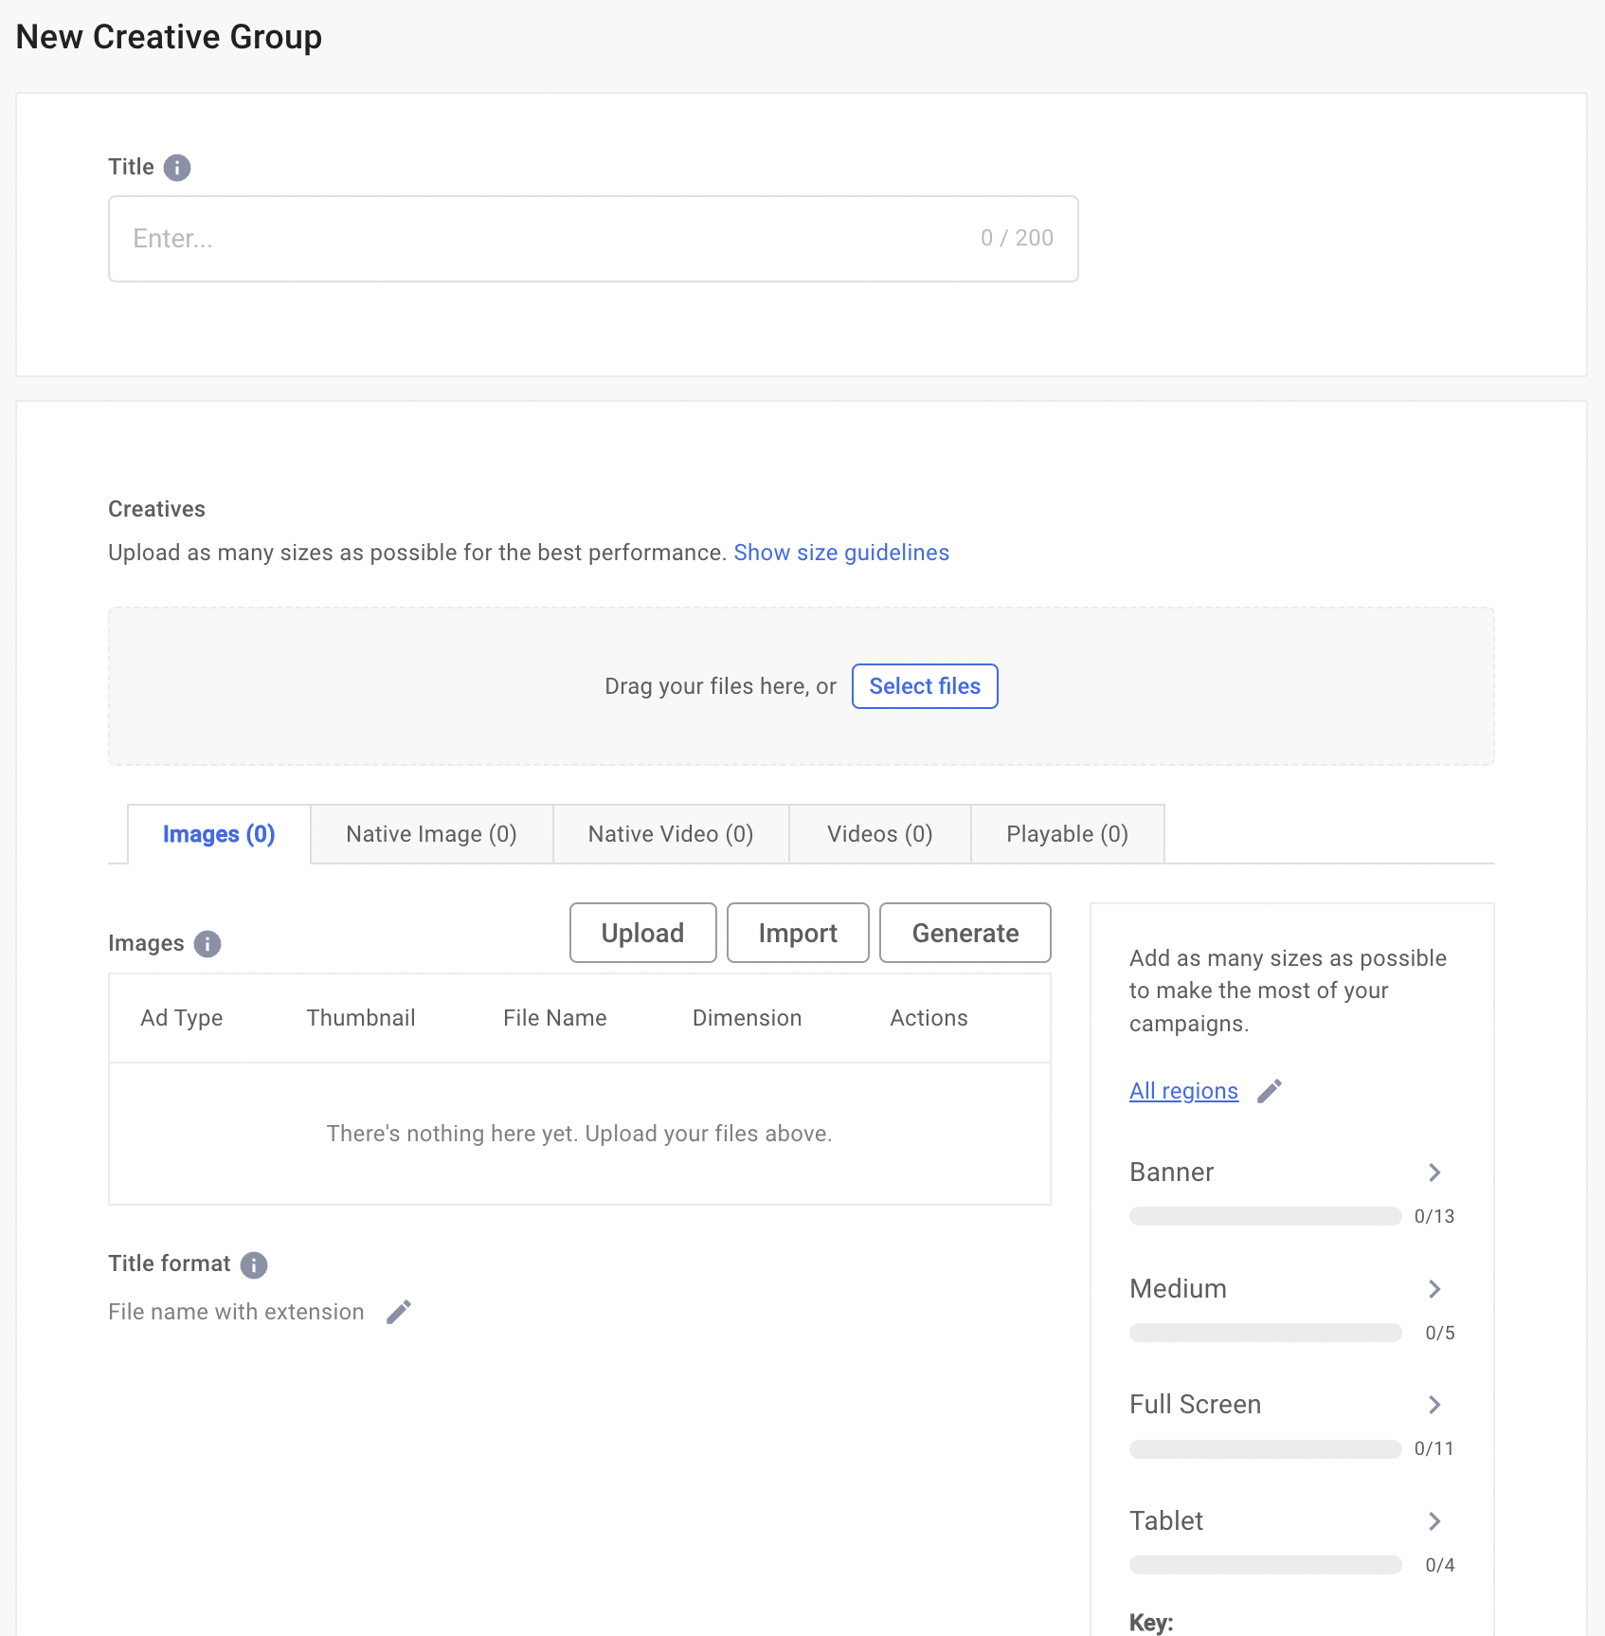Expand the Banner sizes chevron
1605x1636 pixels.
pyautogui.click(x=1434, y=1172)
